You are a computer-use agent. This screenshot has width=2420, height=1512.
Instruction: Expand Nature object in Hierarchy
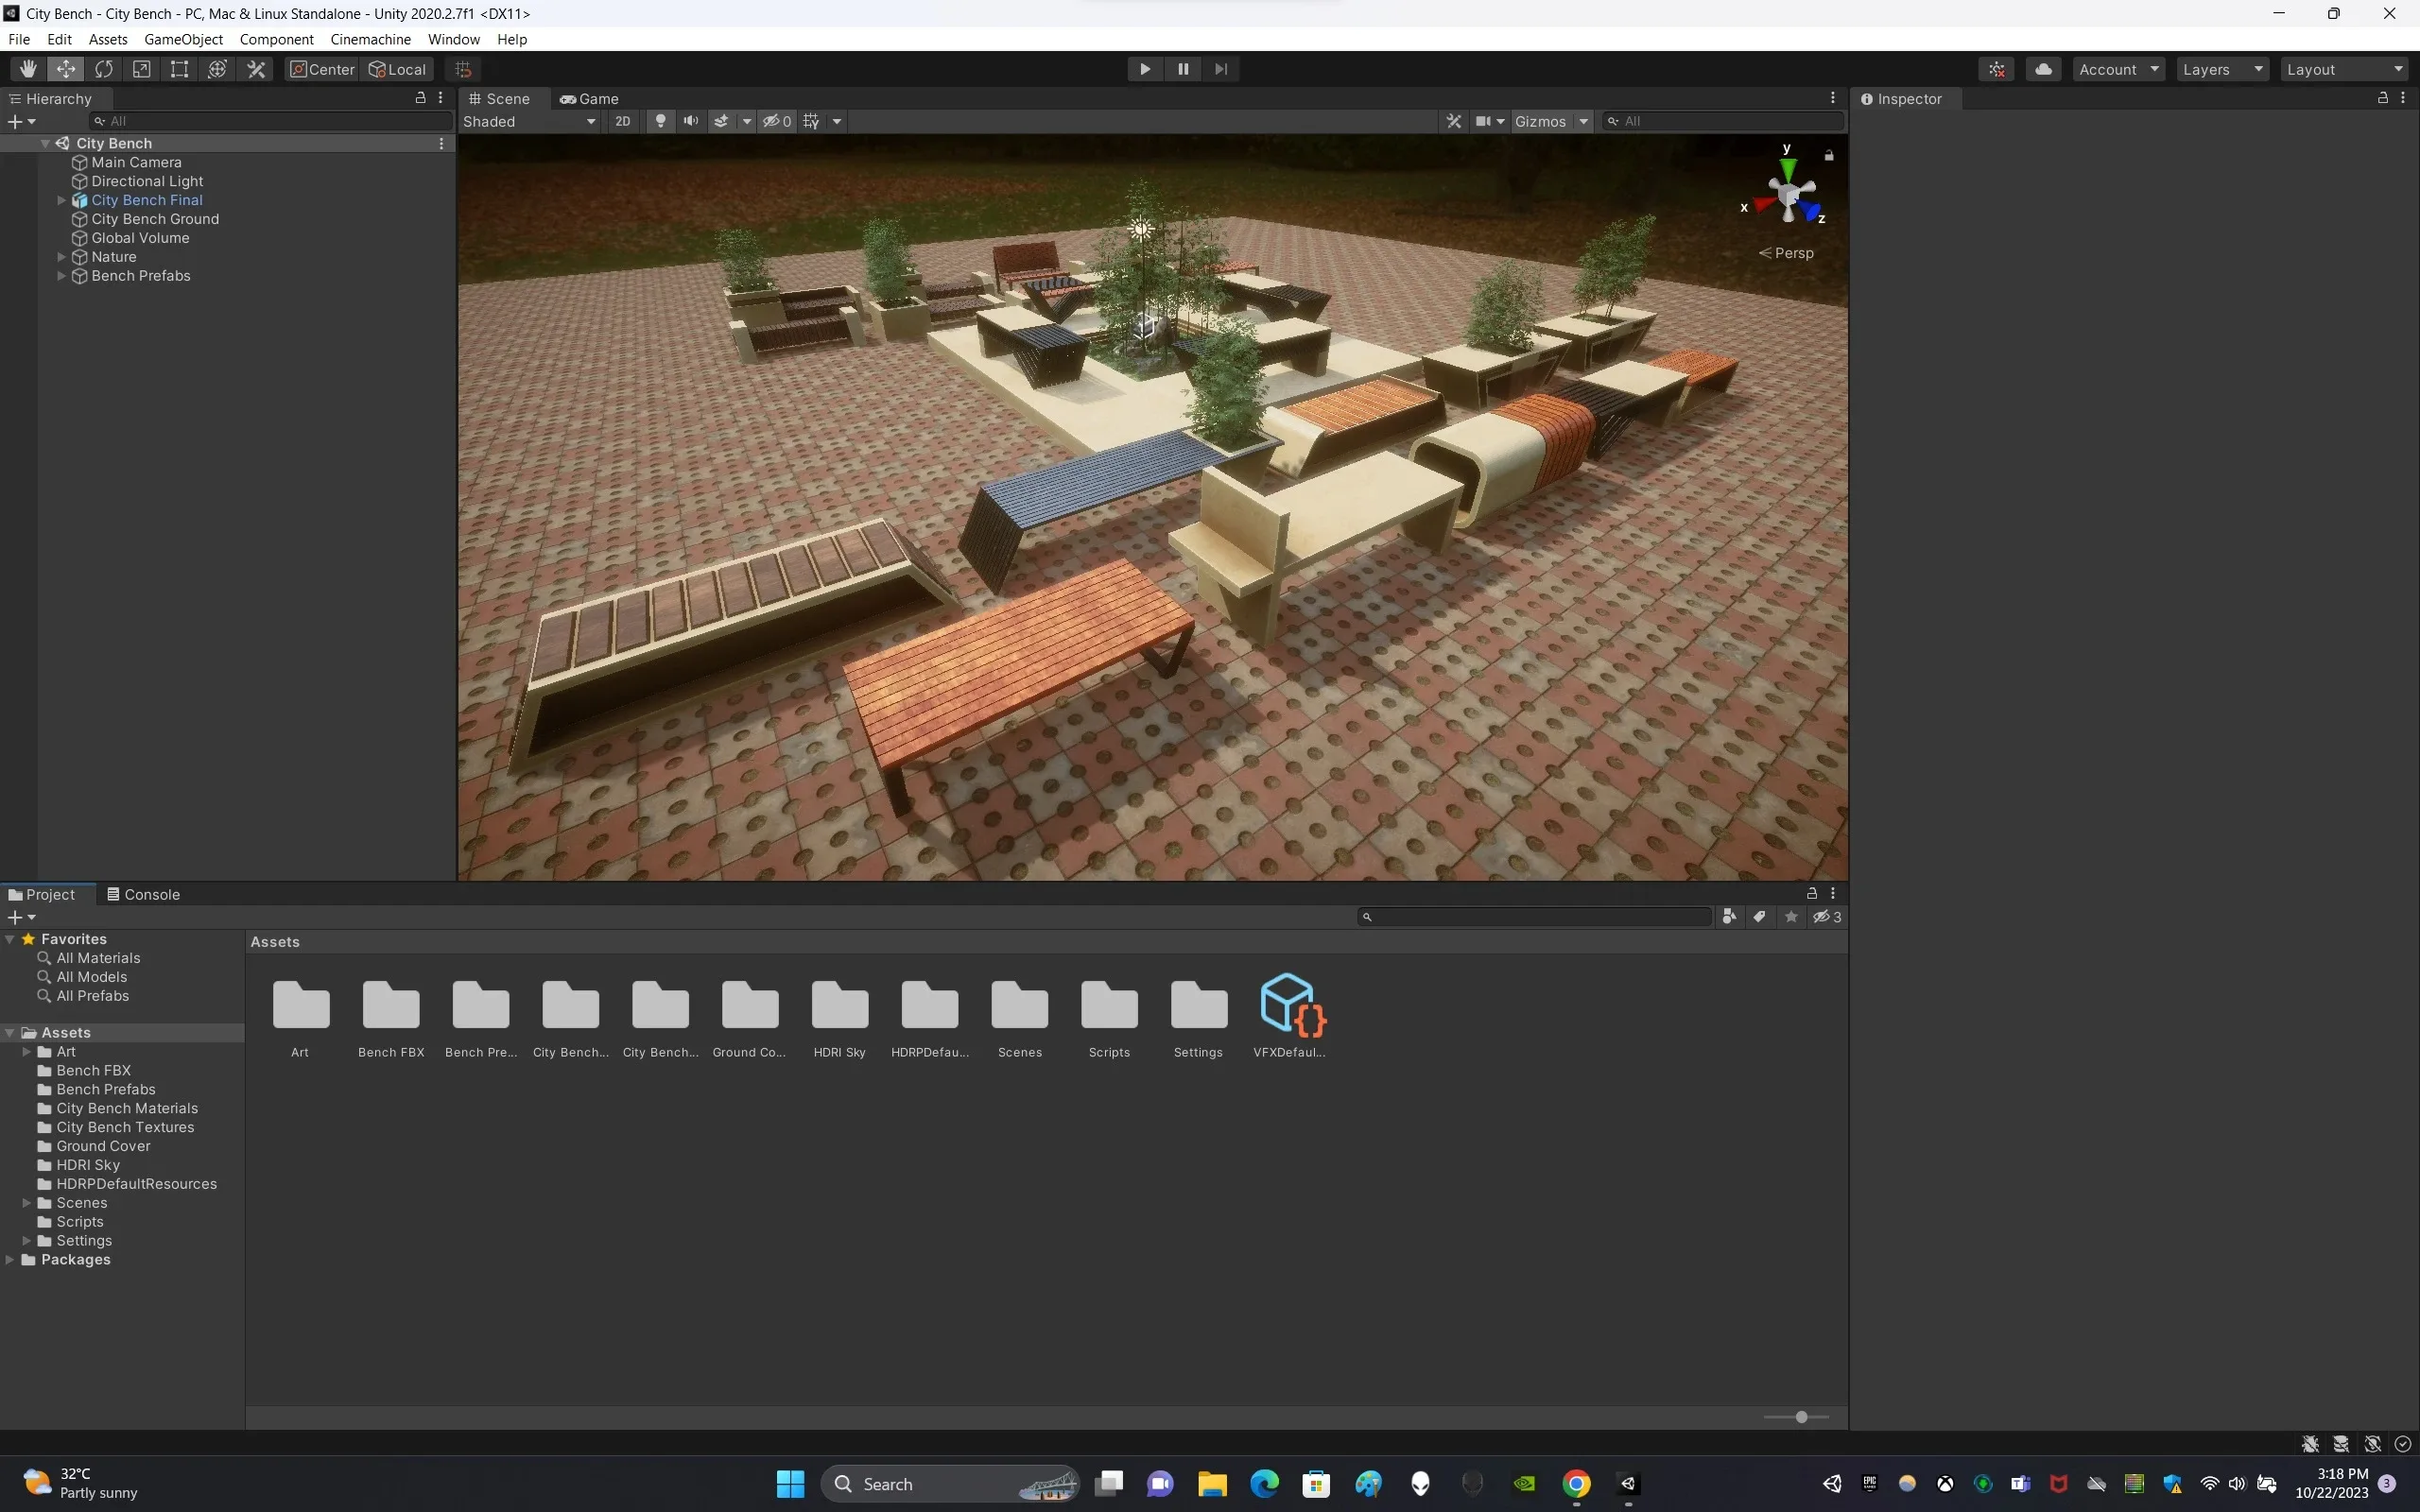pos(61,257)
